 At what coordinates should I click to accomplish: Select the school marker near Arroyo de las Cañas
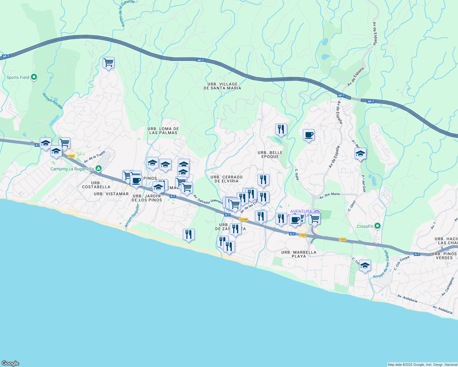click(365, 266)
